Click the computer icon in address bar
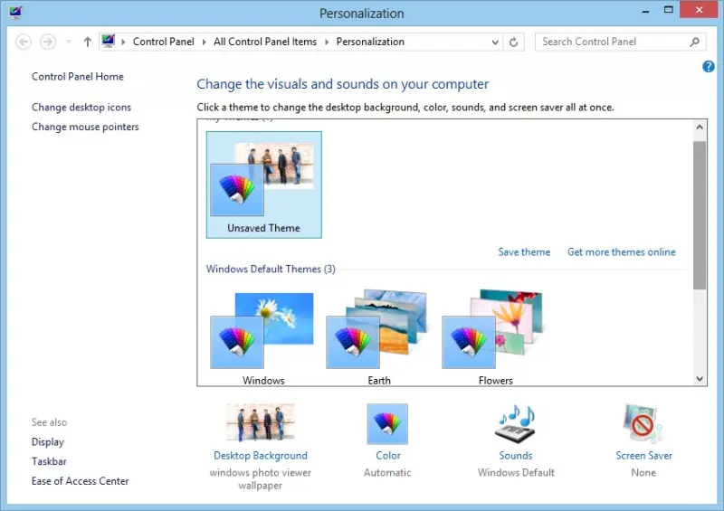This screenshot has width=724, height=511. pos(109,41)
